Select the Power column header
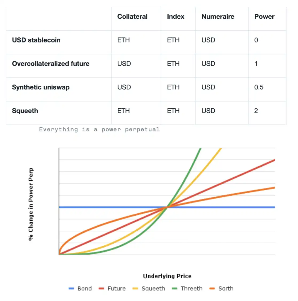This screenshot has height=301, width=298. coord(264,17)
